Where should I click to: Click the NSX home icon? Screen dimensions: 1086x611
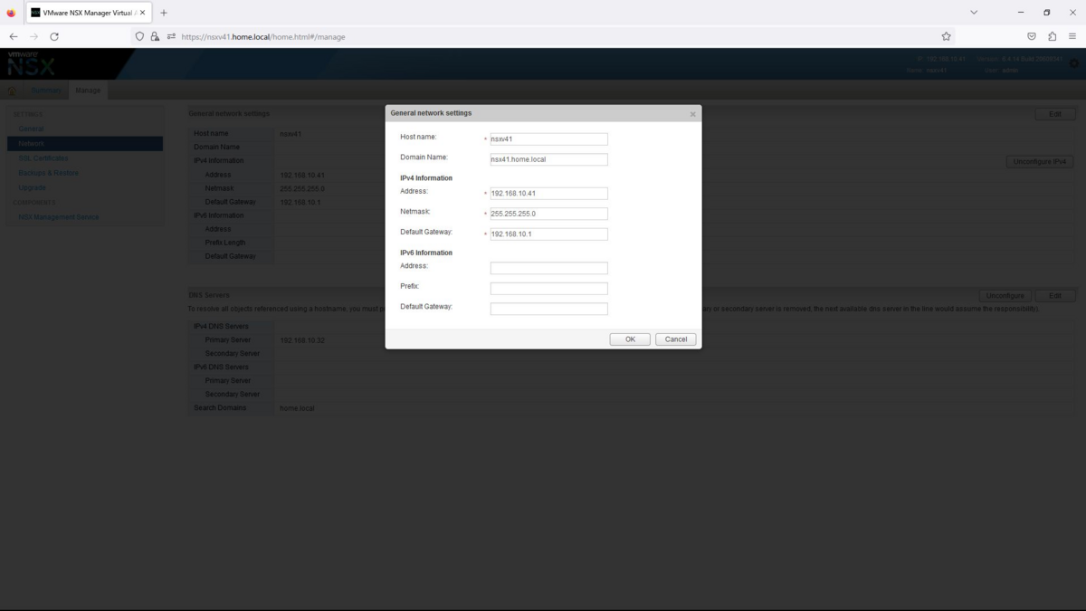(12, 91)
